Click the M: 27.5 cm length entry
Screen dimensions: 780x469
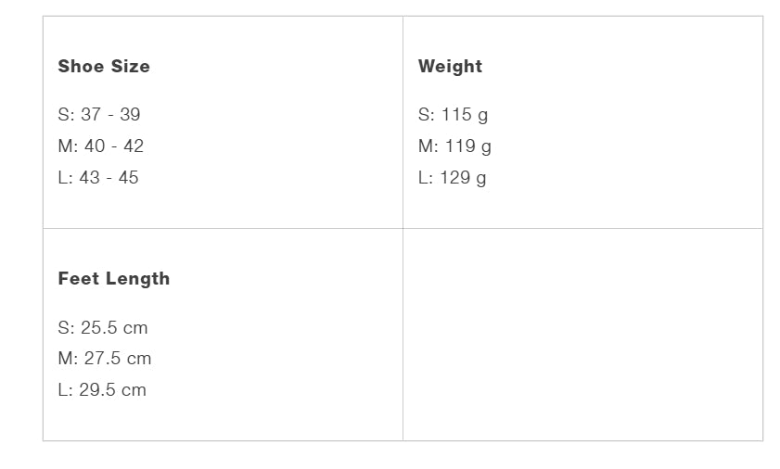104,359
